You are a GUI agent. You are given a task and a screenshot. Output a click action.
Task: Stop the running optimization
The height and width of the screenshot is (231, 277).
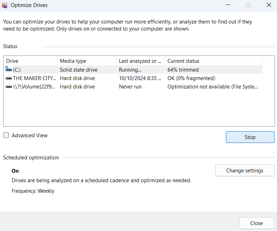click(250, 137)
